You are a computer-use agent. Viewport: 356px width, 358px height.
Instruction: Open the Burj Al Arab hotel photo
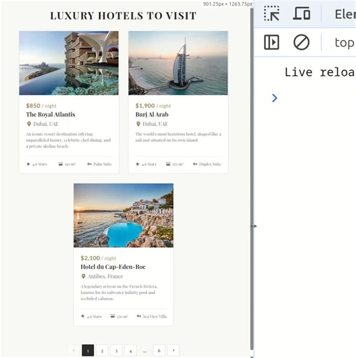coord(178,63)
